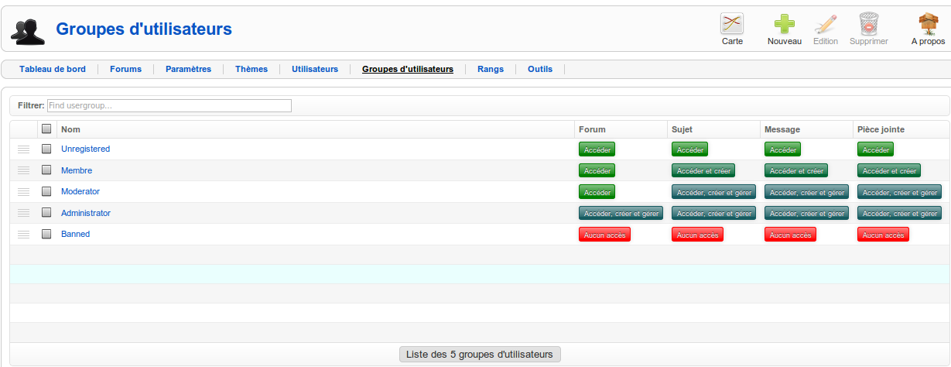
Task: Click the Nouveau green plus icon
Action: point(784,24)
